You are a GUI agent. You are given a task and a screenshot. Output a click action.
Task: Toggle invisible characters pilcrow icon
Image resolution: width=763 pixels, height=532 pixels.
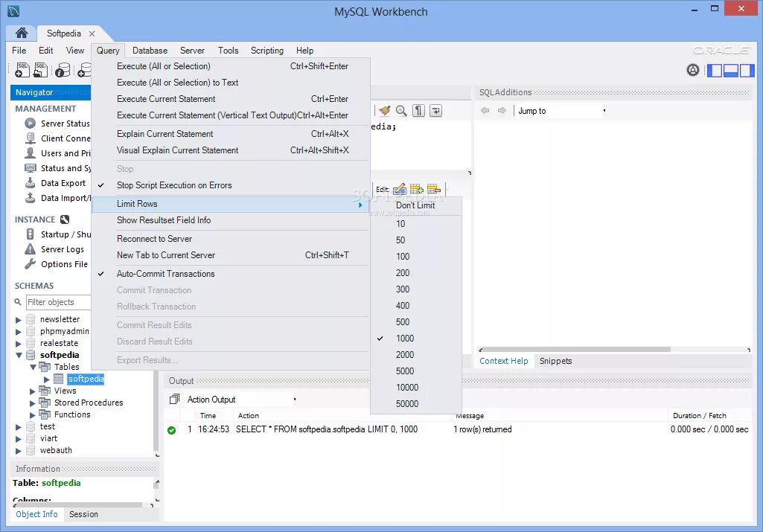point(418,111)
